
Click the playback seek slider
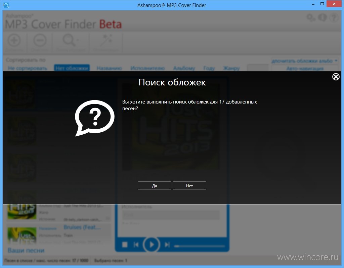[x=200, y=246]
